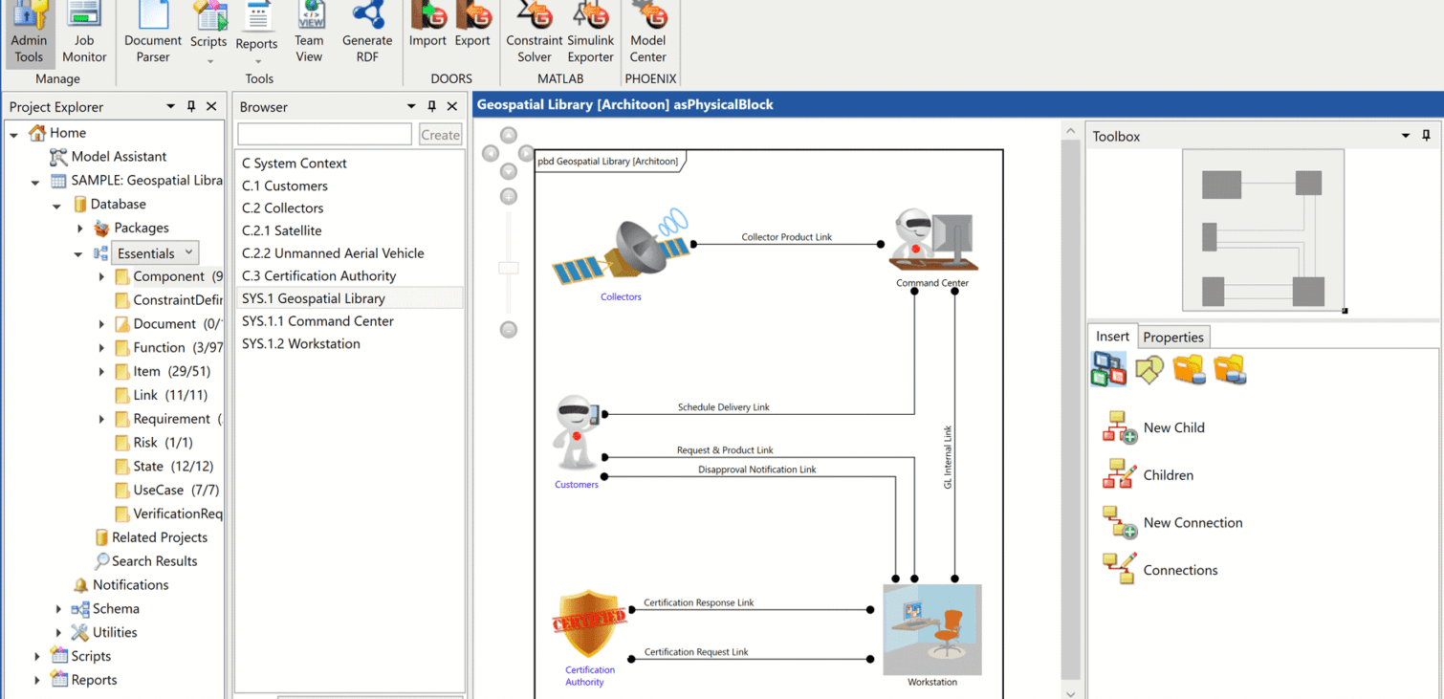The image size is (1444, 699).
Task: Click the Create button in Browser
Action: point(440,135)
